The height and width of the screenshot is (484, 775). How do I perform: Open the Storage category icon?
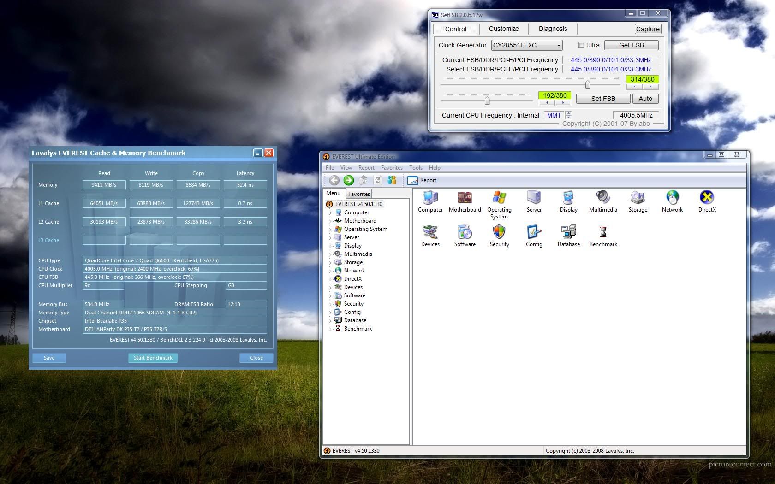(x=638, y=198)
